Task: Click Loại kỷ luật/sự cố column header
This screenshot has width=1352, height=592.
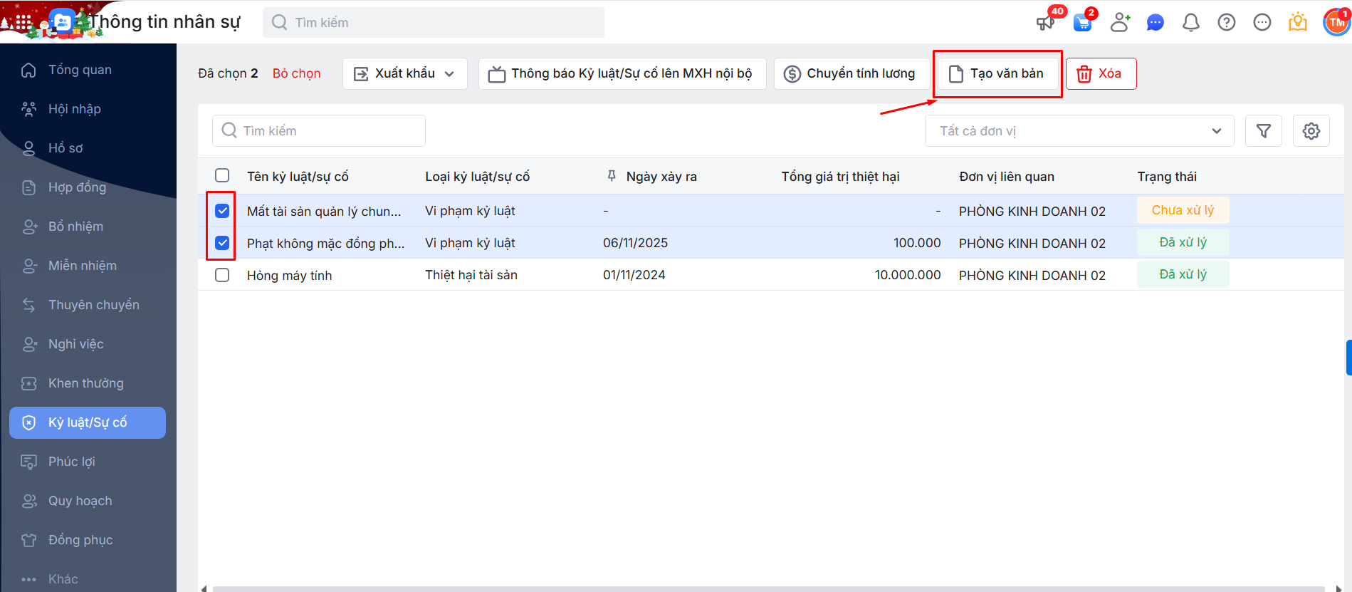Action: click(478, 177)
